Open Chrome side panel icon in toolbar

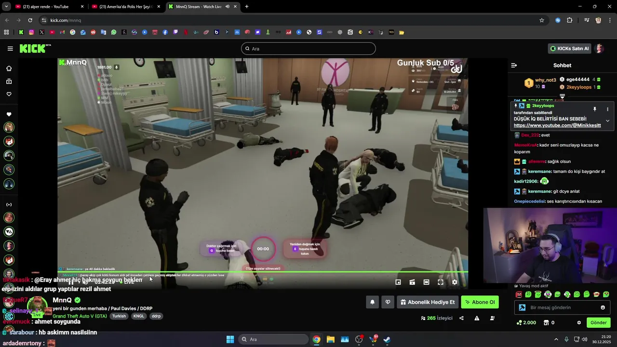tap(587, 20)
